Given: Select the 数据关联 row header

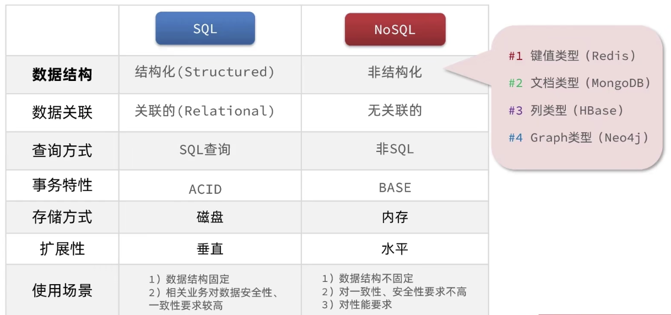Looking at the screenshot, I should (x=62, y=112).
